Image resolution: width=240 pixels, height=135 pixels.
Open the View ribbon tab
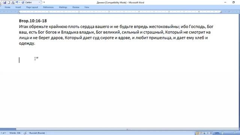[87, 7]
